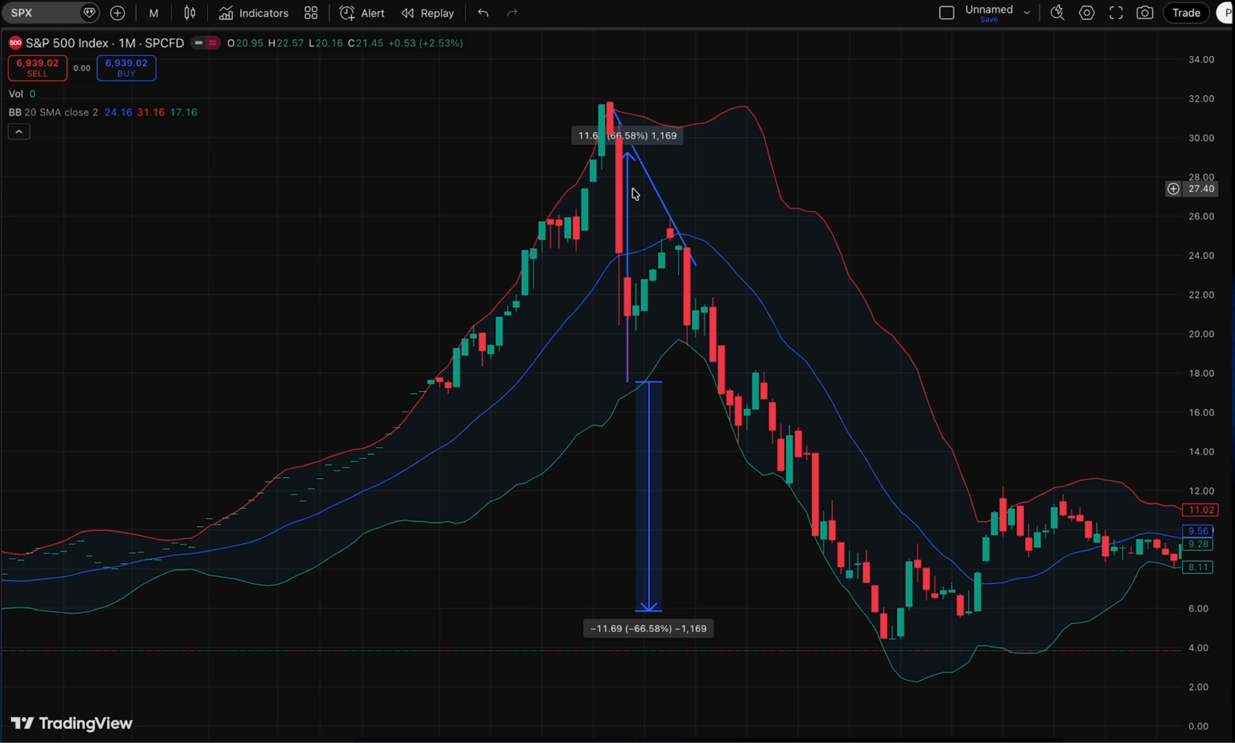This screenshot has width=1235, height=743.
Task: Select the layout setup square icon
Action: [x=947, y=13]
